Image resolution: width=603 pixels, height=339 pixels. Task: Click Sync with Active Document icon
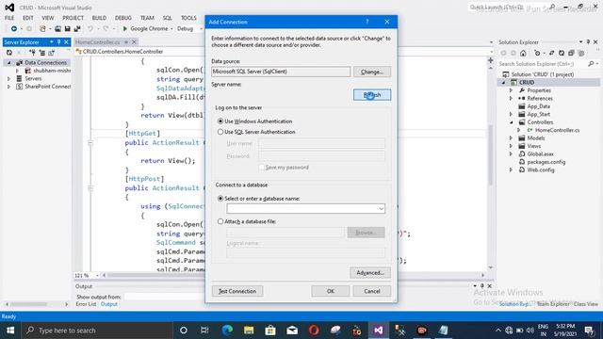pyautogui.click(x=551, y=53)
